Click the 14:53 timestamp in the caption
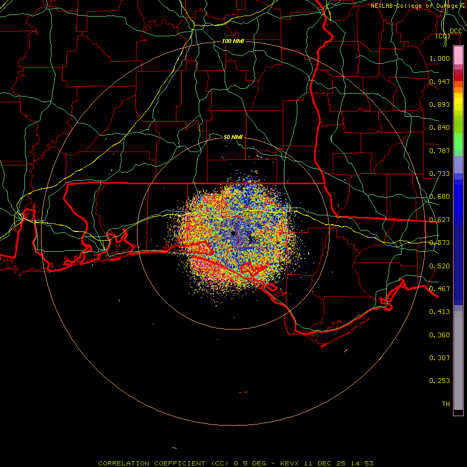Image resolution: width=467 pixels, height=467 pixels. click(x=362, y=463)
